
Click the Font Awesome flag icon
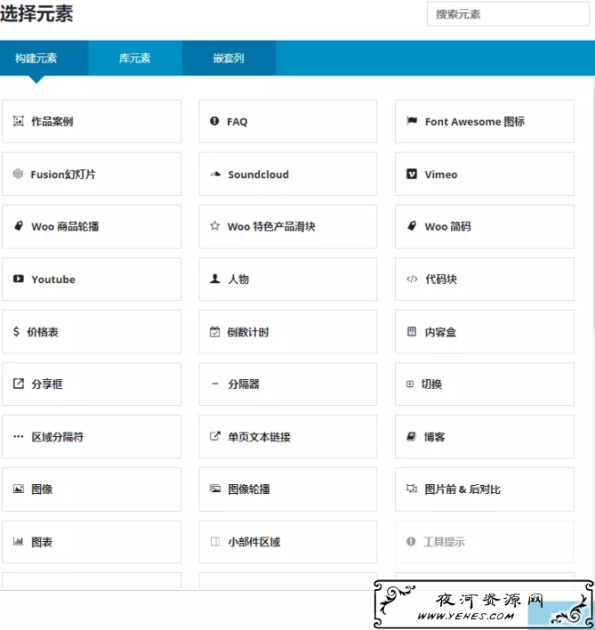coord(412,121)
